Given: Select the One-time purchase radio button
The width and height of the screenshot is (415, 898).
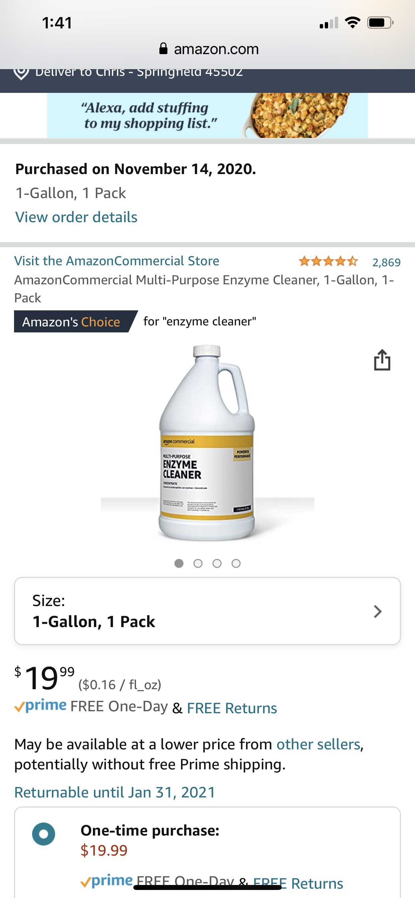Looking at the screenshot, I should point(43,834).
